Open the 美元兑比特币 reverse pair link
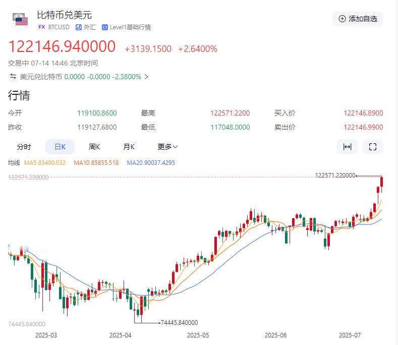Image resolution: width=398 pixels, height=345 pixels. (79, 76)
